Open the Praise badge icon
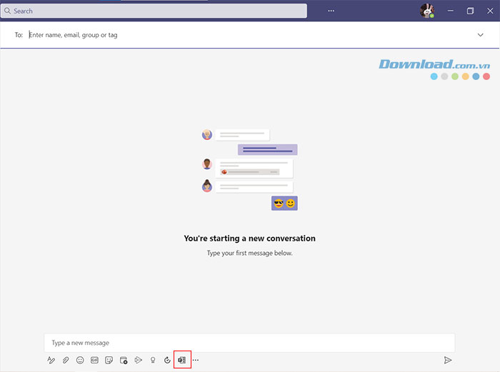The width and height of the screenshot is (500, 372). (152, 361)
